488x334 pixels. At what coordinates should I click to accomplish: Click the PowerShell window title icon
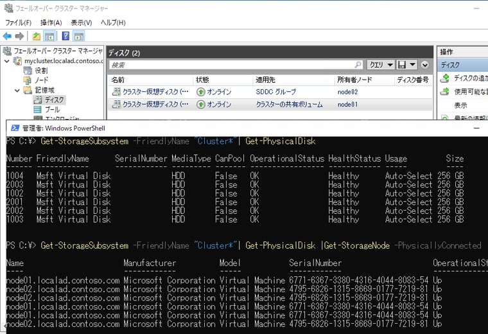pyautogui.click(x=15, y=128)
